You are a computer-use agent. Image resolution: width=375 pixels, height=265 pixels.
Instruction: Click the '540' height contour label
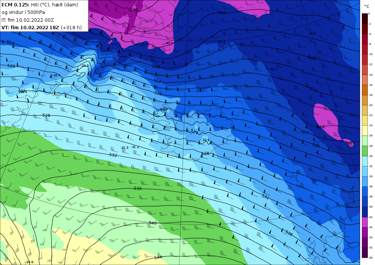(153, 223)
